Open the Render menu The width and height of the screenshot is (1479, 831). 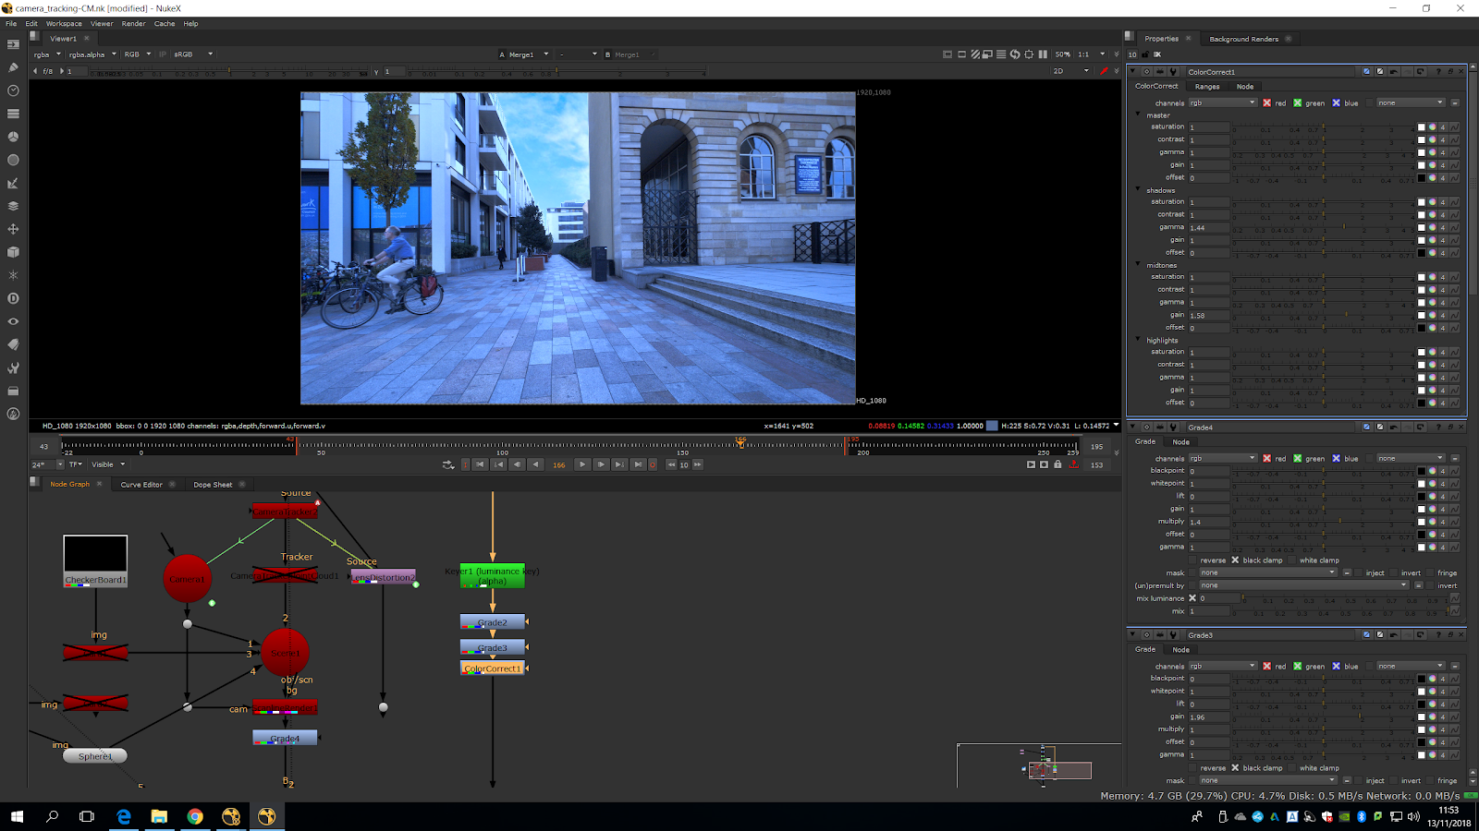click(x=133, y=24)
